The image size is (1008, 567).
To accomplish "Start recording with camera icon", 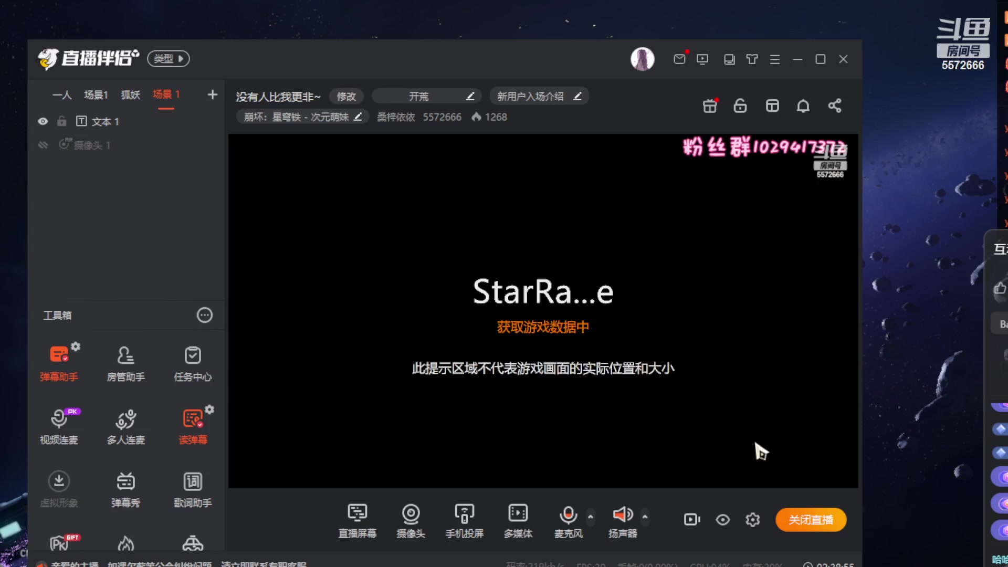I will point(692,520).
